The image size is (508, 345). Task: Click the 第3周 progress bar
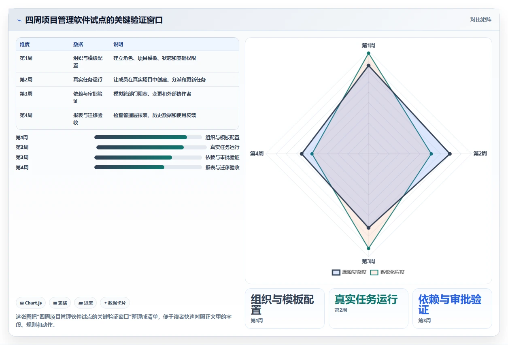point(148,158)
